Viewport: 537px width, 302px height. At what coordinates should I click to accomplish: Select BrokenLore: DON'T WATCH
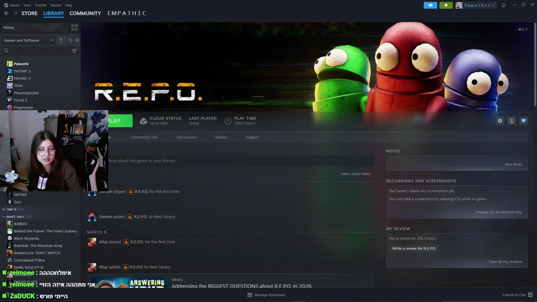(37, 253)
